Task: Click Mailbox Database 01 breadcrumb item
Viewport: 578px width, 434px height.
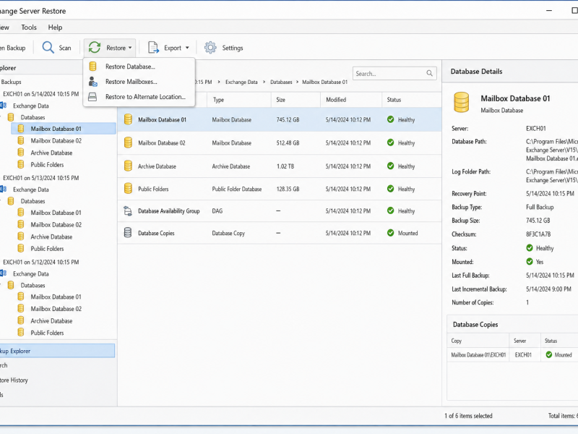Action: coord(324,82)
